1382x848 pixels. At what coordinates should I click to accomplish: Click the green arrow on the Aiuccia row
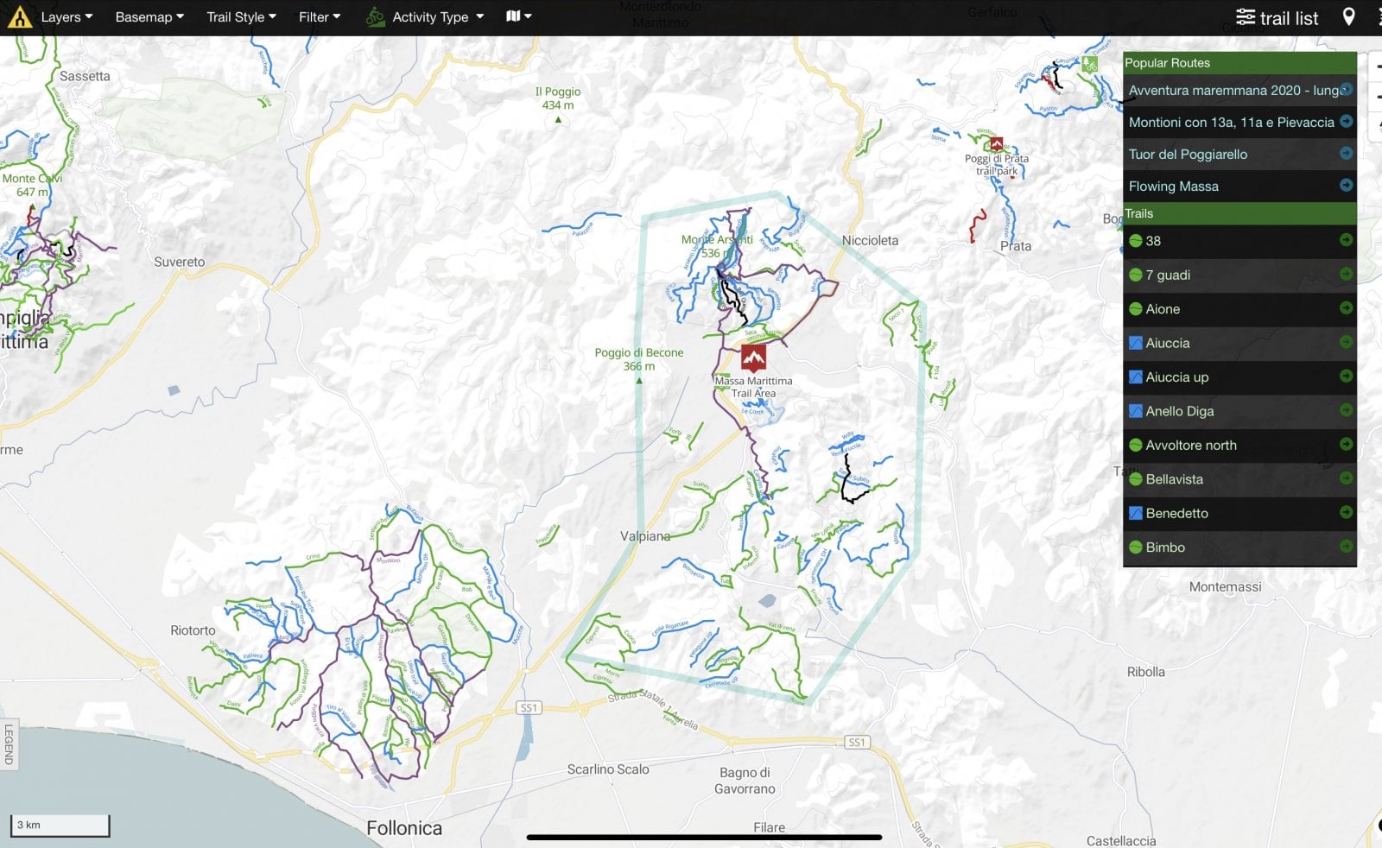1346,342
